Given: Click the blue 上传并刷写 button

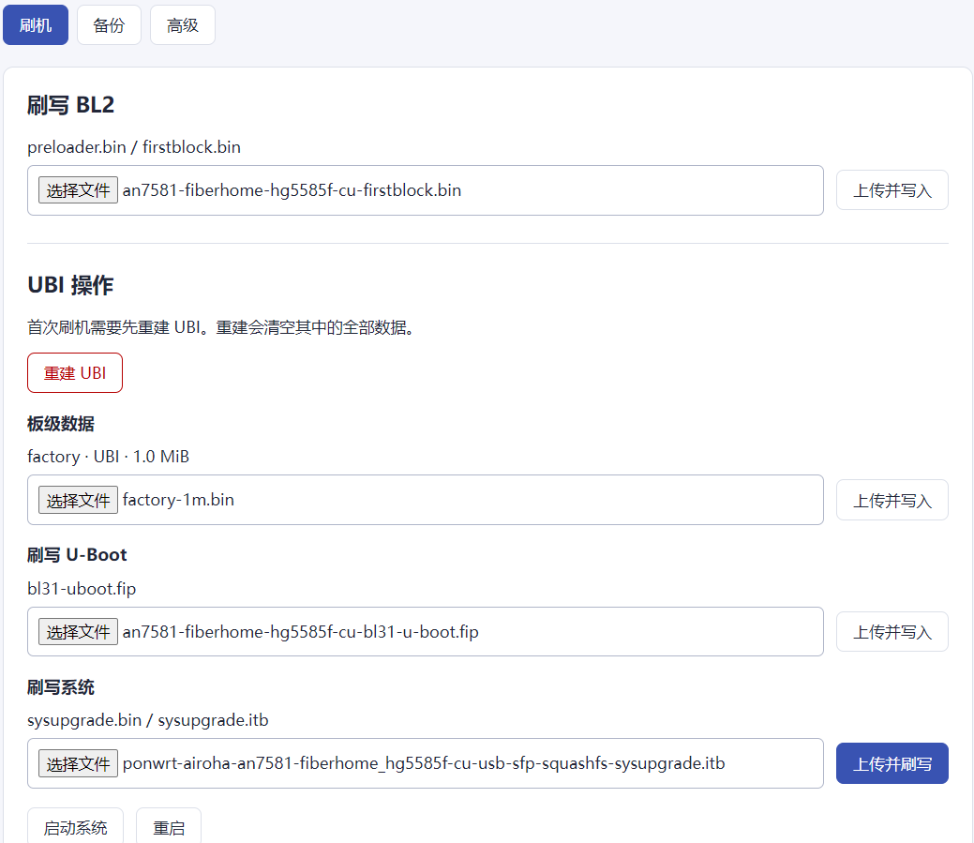Looking at the screenshot, I should (x=892, y=763).
